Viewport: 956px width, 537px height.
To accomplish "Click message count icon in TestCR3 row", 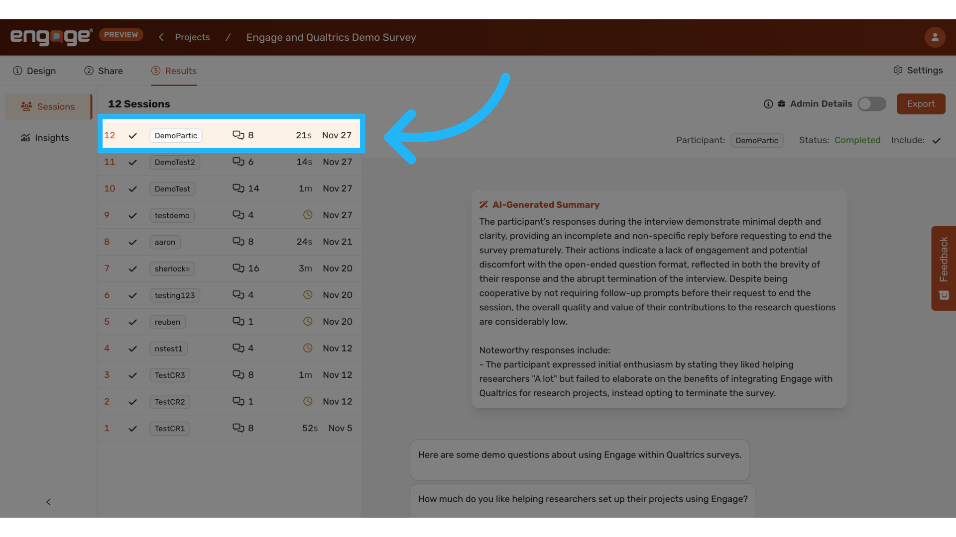I will click(239, 375).
